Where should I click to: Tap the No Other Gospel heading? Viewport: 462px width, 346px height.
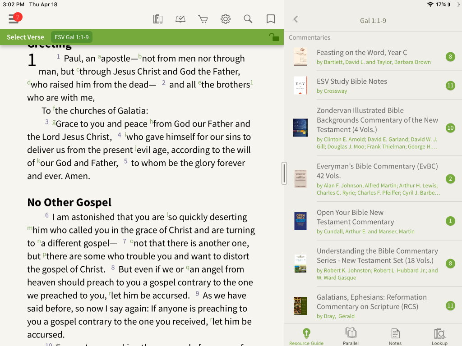[x=69, y=202]
